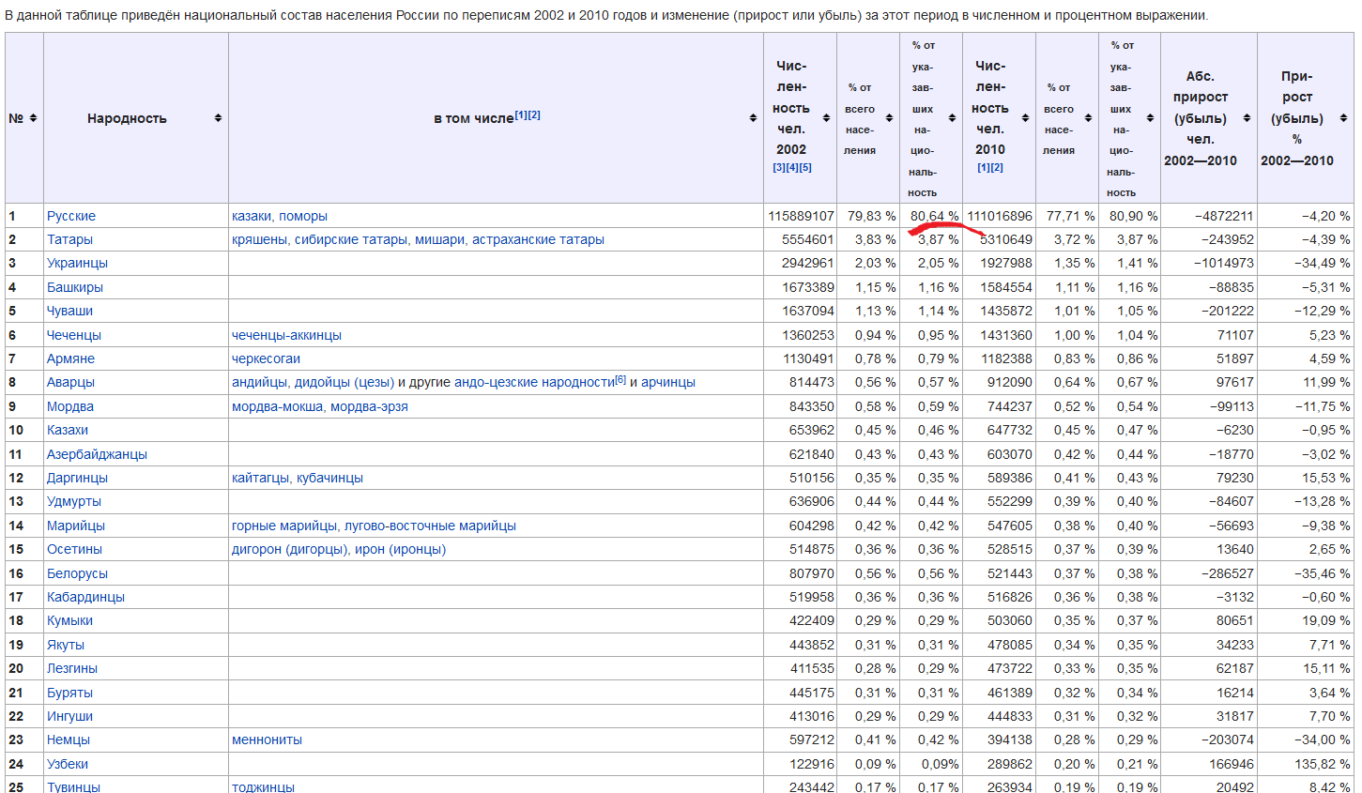Viewport: 1362px width, 793px height.
Task: Open the Марийцы link
Action: 76,526
